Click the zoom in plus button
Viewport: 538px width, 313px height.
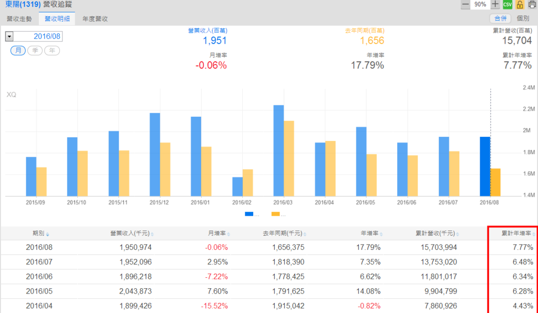(495, 4)
